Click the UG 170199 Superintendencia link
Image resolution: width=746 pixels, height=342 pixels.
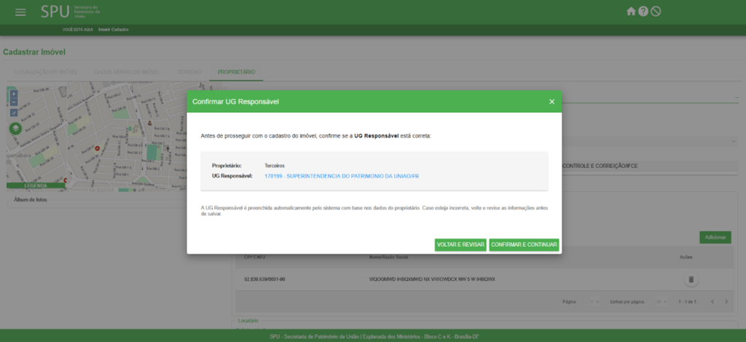[x=342, y=176]
